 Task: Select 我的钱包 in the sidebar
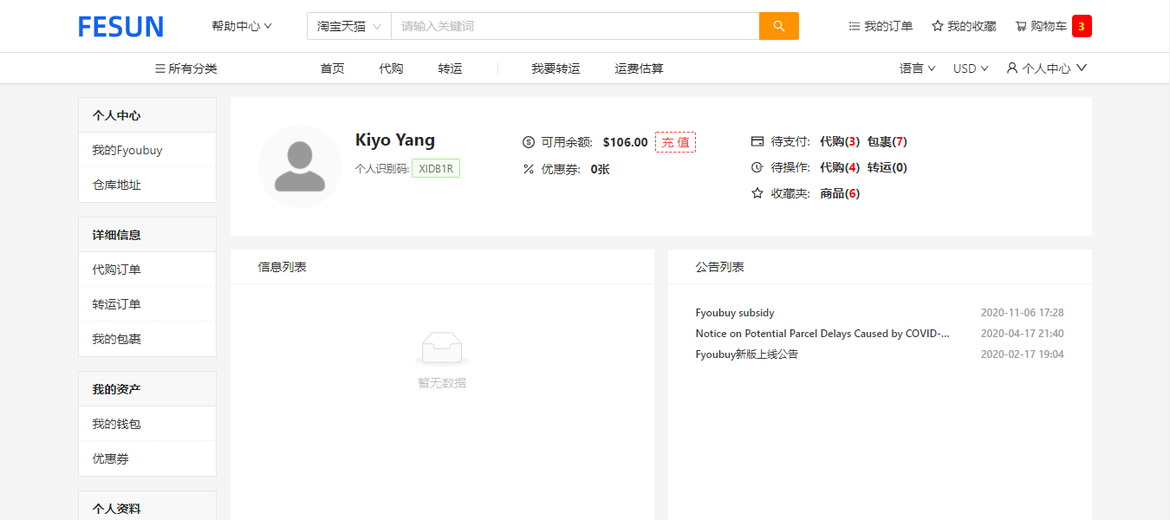[116, 424]
